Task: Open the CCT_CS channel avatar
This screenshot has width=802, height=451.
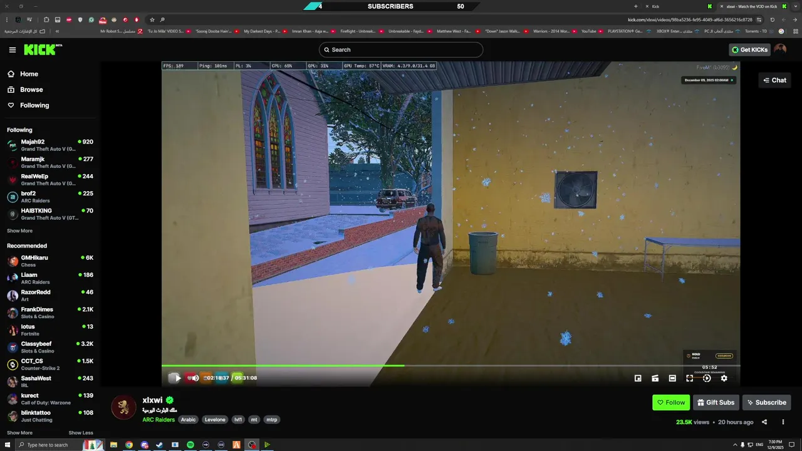Action: coord(13,365)
